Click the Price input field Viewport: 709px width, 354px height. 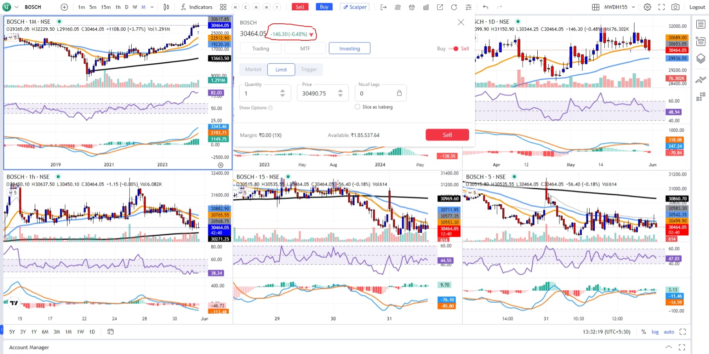[x=317, y=93]
